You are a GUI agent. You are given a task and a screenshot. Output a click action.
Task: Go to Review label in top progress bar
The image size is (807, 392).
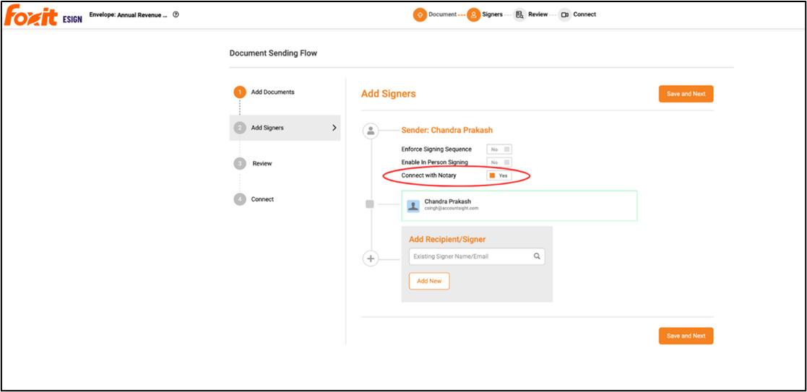[538, 14]
